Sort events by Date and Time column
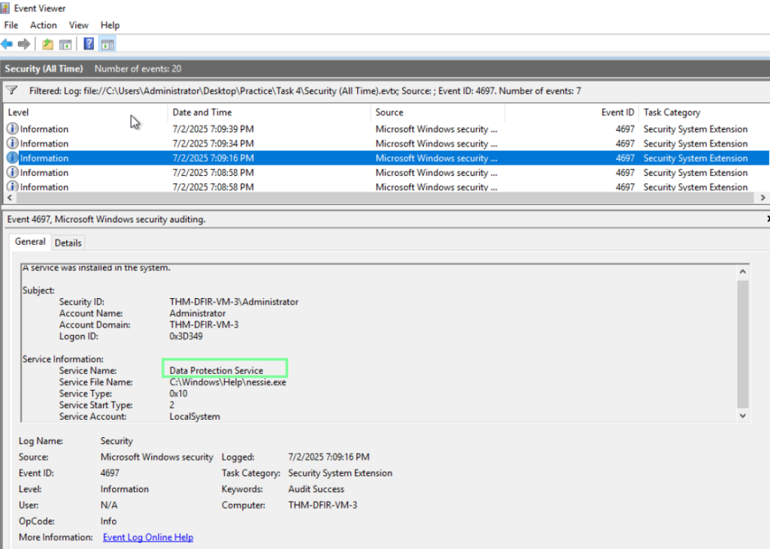This screenshot has width=770, height=549. [x=202, y=113]
